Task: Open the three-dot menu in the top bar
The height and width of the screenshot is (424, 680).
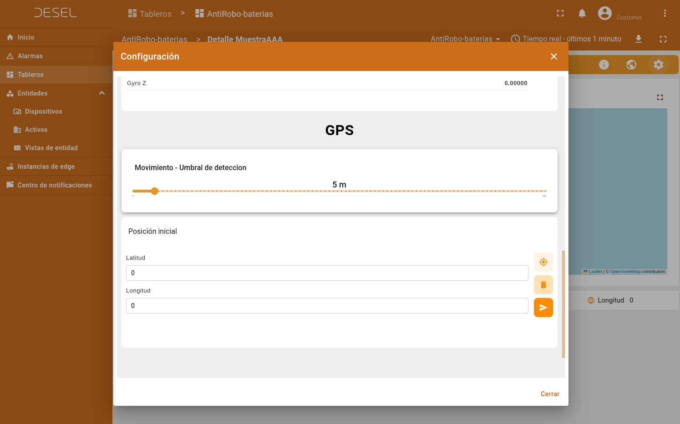Action: [x=665, y=13]
